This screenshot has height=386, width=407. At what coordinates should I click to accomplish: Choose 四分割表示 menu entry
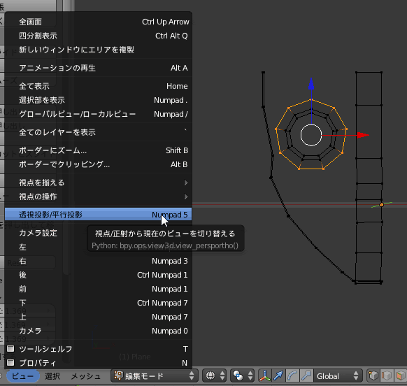pyautogui.click(x=99, y=36)
